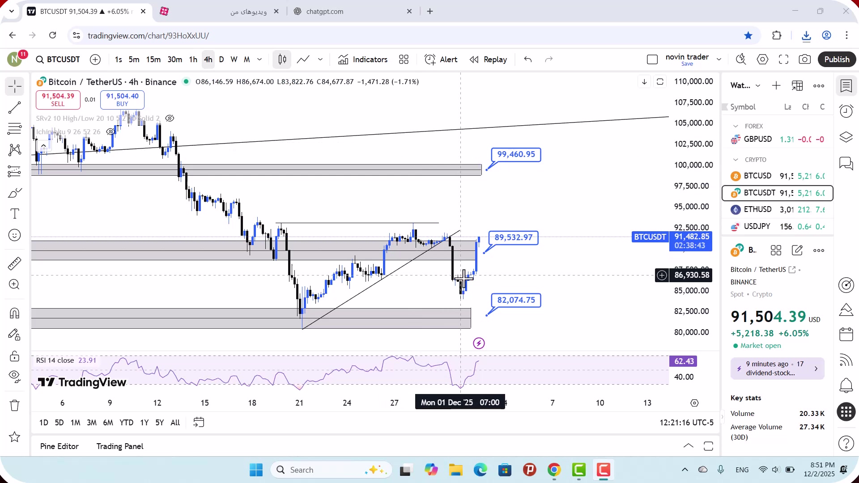Open the emoji icons tool
This screenshot has height=483, width=859.
15,235
